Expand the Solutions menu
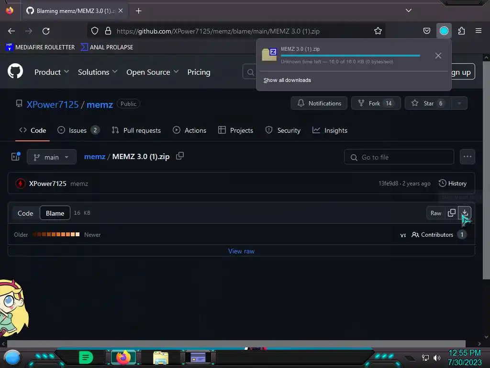The height and width of the screenshot is (368, 490). click(x=98, y=72)
